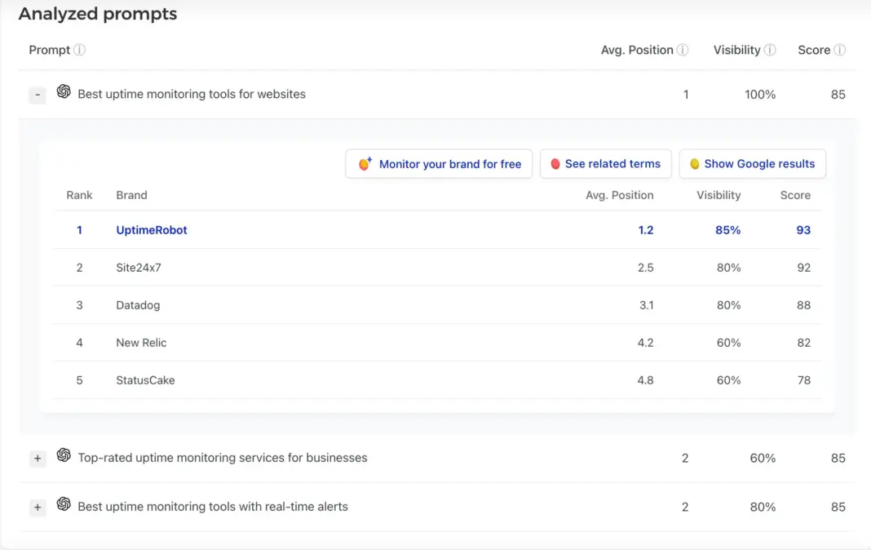Collapse the 'Best uptime monitoring tools for websites' prompt

pos(38,95)
